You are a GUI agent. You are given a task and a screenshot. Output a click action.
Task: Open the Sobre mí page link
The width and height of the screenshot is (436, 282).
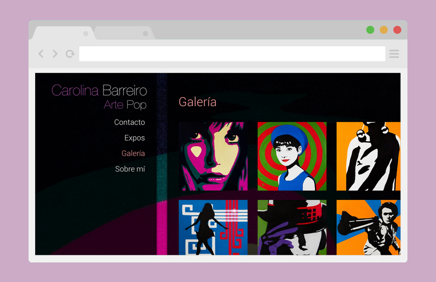click(130, 169)
